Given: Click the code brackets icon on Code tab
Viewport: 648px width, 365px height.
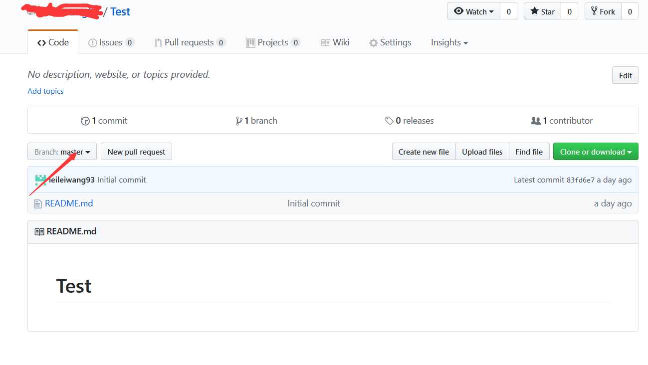Looking at the screenshot, I should click(41, 43).
